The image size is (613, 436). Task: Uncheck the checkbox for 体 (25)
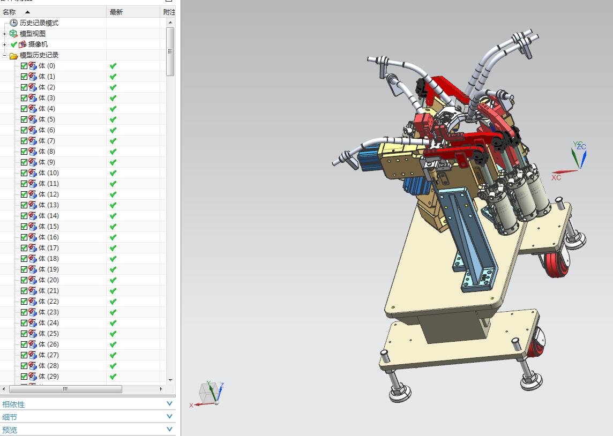pyautogui.click(x=24, y=334)
